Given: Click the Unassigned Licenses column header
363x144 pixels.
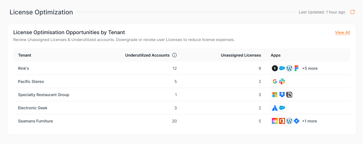Looking at the screenshot, I should point(241,55).
